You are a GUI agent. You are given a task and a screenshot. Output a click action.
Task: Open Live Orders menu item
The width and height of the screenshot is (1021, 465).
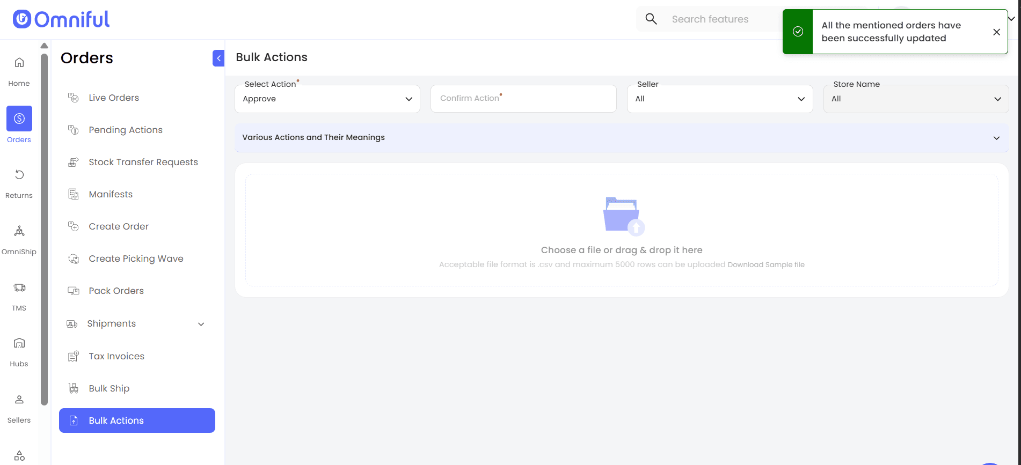114,98
